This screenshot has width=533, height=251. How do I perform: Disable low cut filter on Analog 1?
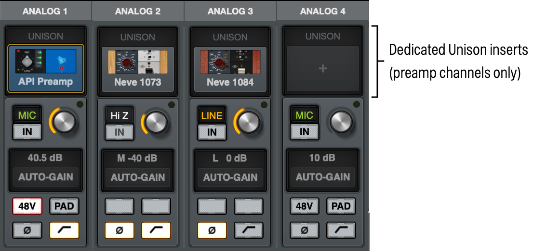point(64,230)
